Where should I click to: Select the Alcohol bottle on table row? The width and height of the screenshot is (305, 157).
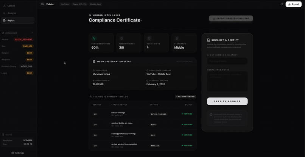click(x=143, y=125)
